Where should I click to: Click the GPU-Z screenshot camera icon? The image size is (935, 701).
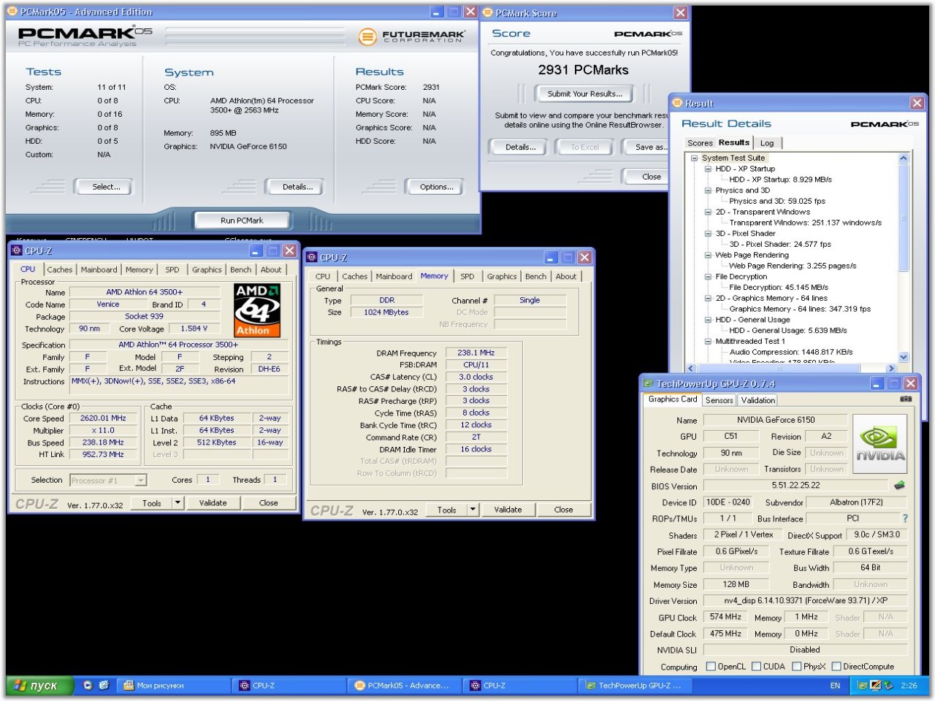(906, 399)
